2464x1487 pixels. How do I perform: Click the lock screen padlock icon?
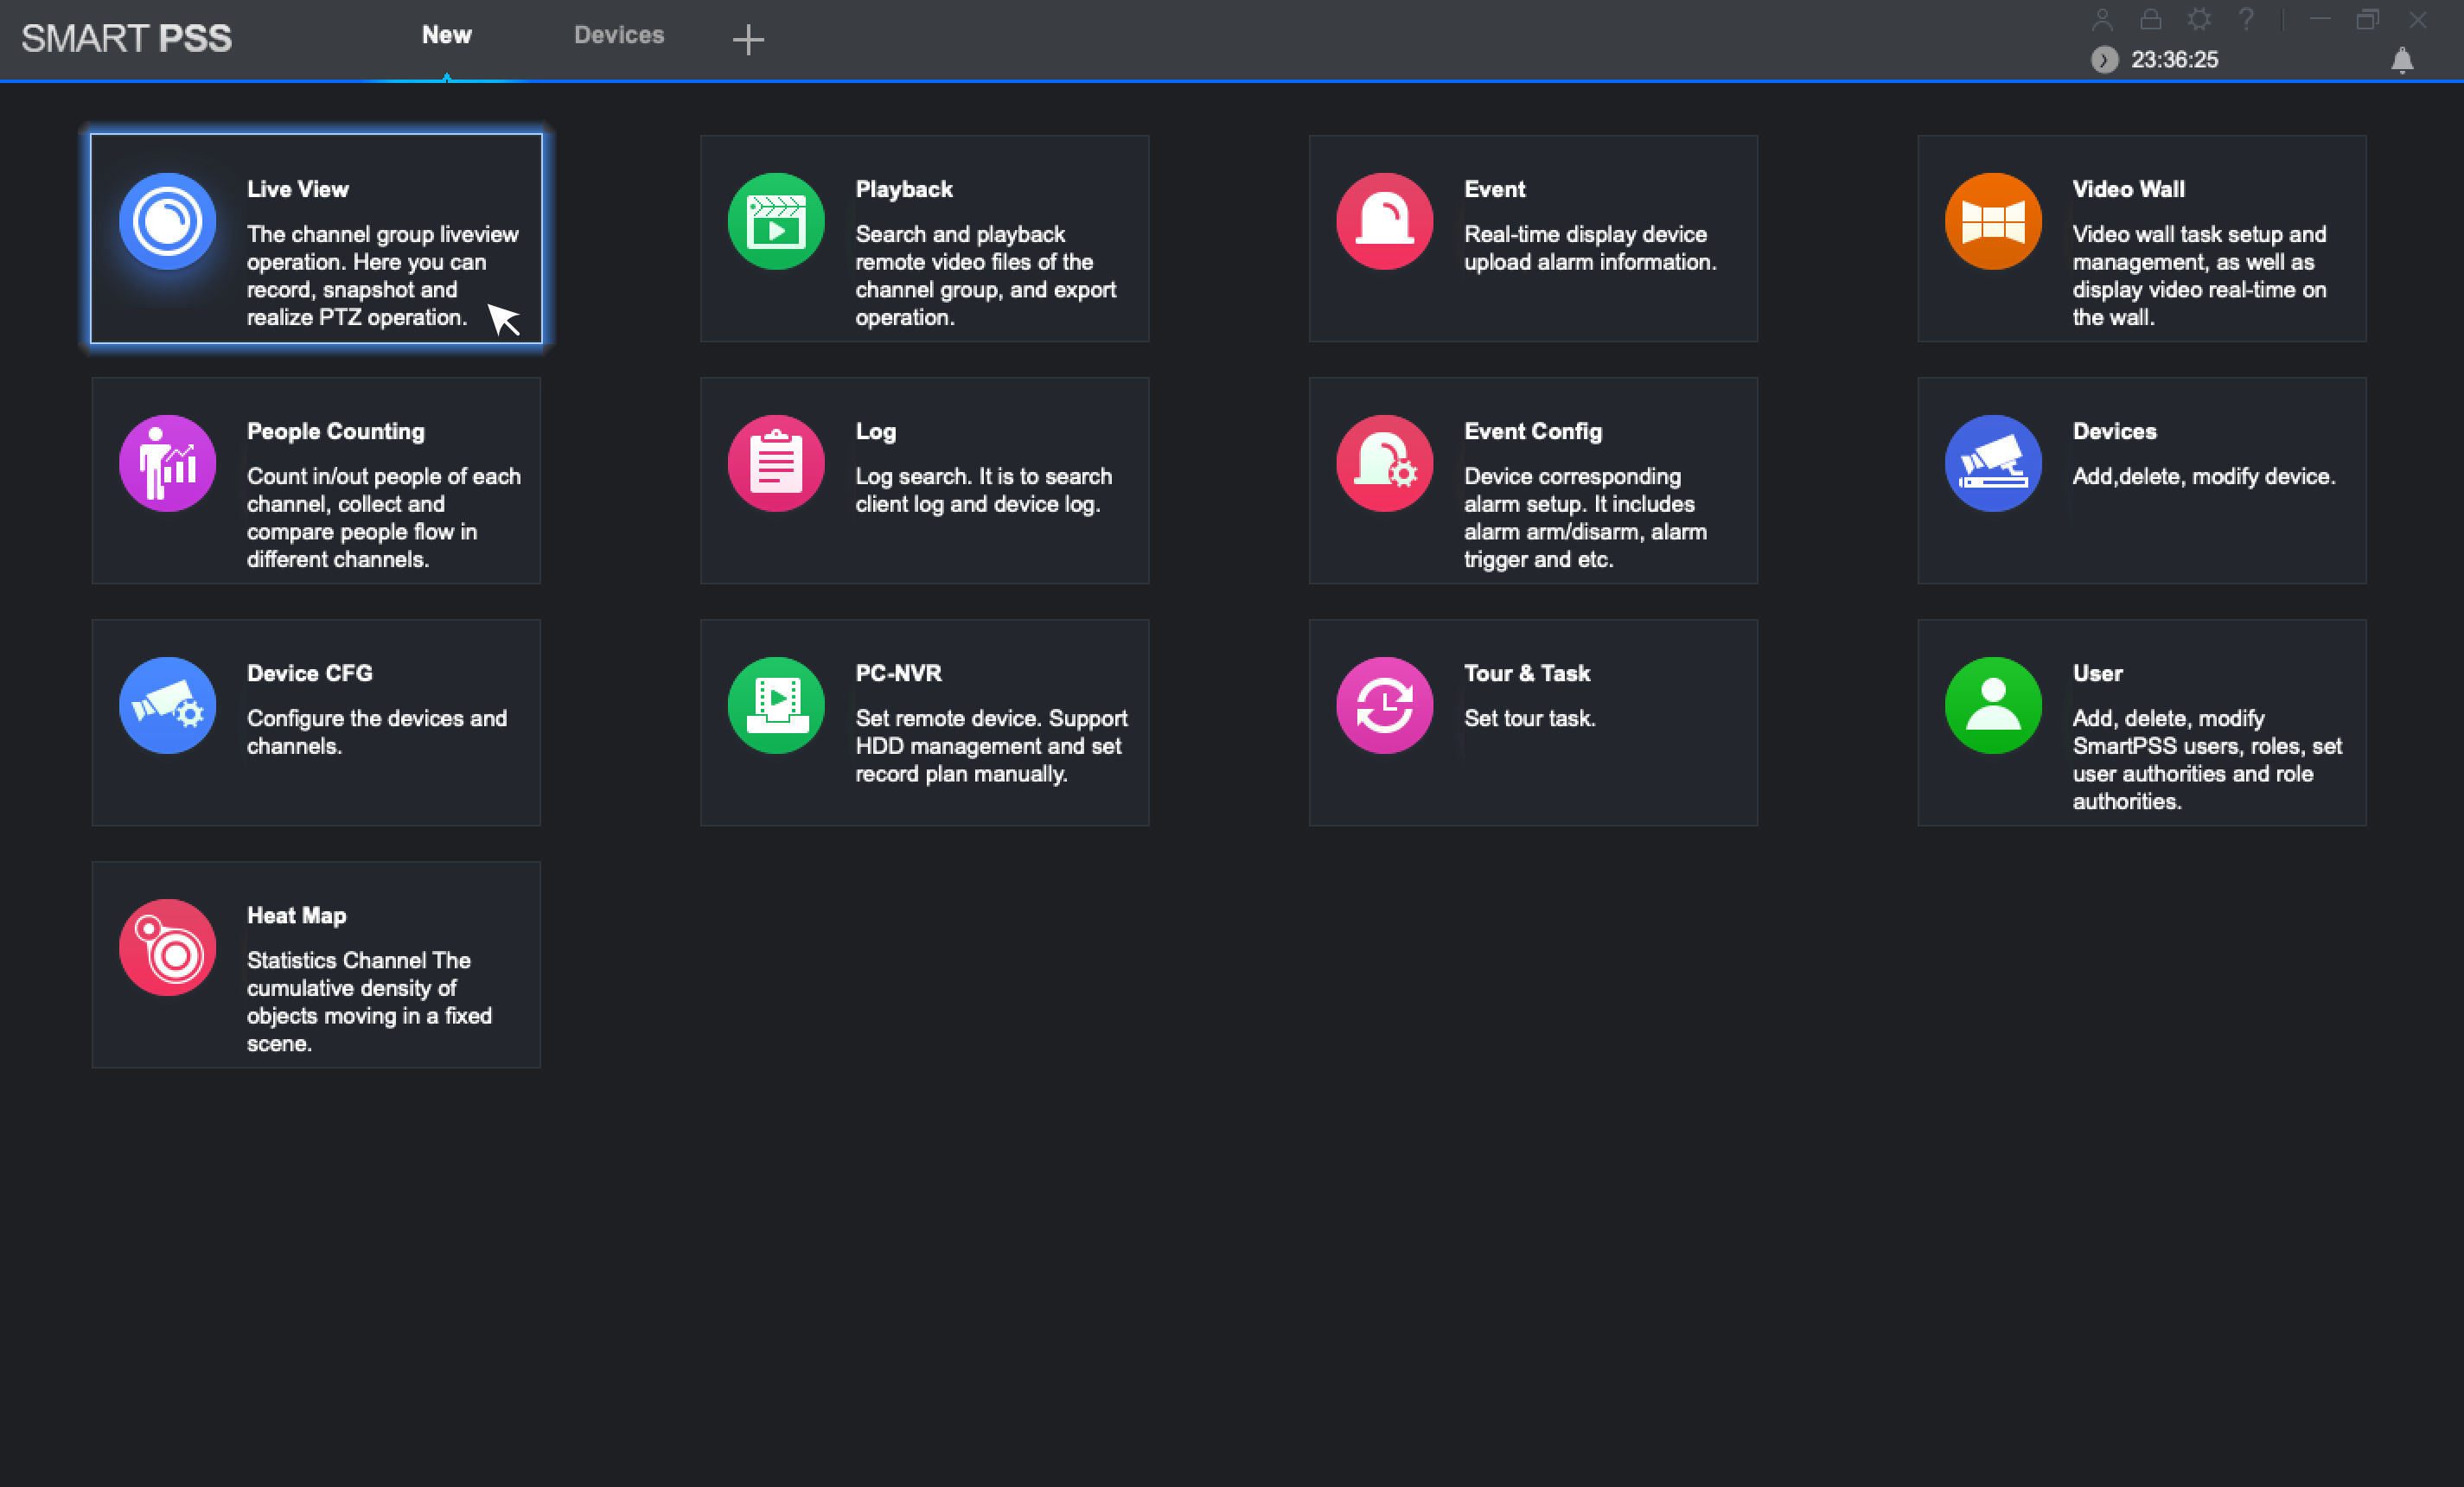(x=2151, y=19)
